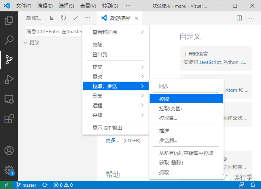261x189 pixels.
Task: Select 同步 in the submenu
Action: [187, 86]
